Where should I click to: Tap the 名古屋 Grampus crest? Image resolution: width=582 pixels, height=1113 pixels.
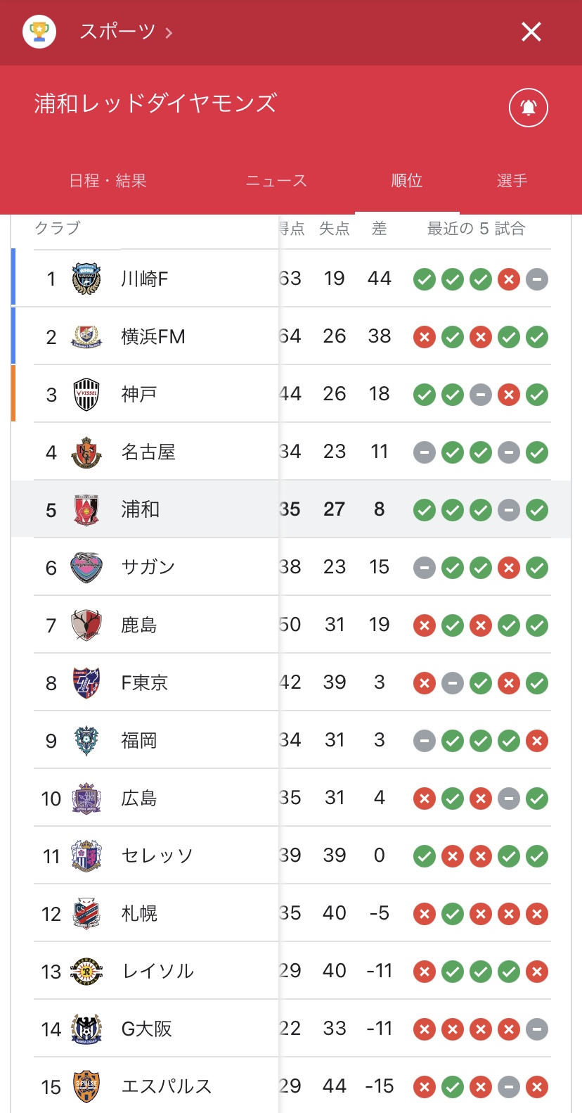[86, 452]
